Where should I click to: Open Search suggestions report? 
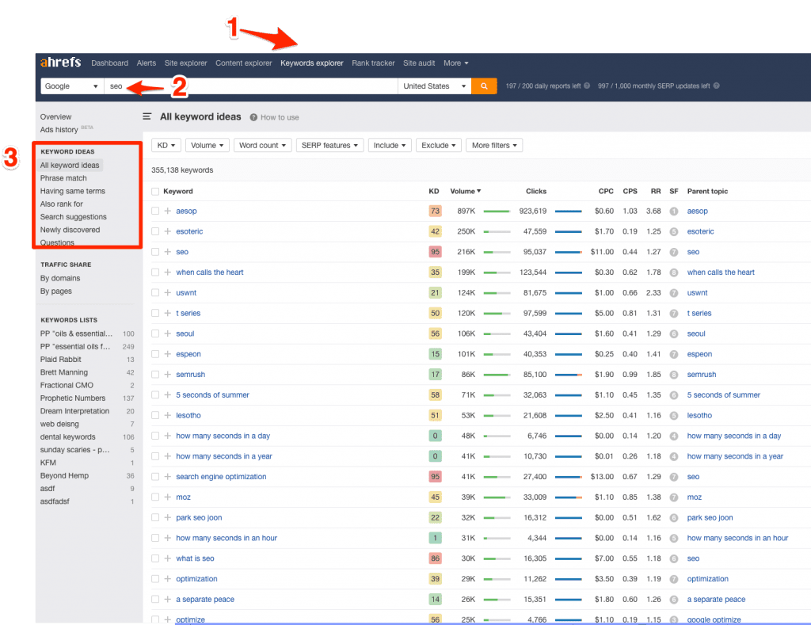coord(74,217)
